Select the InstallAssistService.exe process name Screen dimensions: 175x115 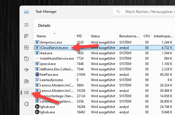pyautogui.click(x=57, y=58)
